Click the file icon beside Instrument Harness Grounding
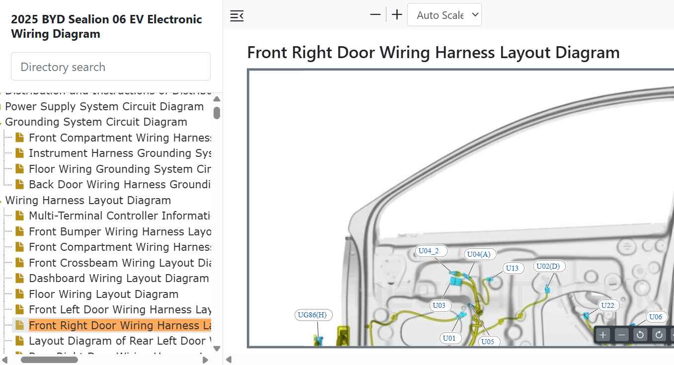This screenshot has width=674, height=365. pyautogui.click(x=20, y=153)
